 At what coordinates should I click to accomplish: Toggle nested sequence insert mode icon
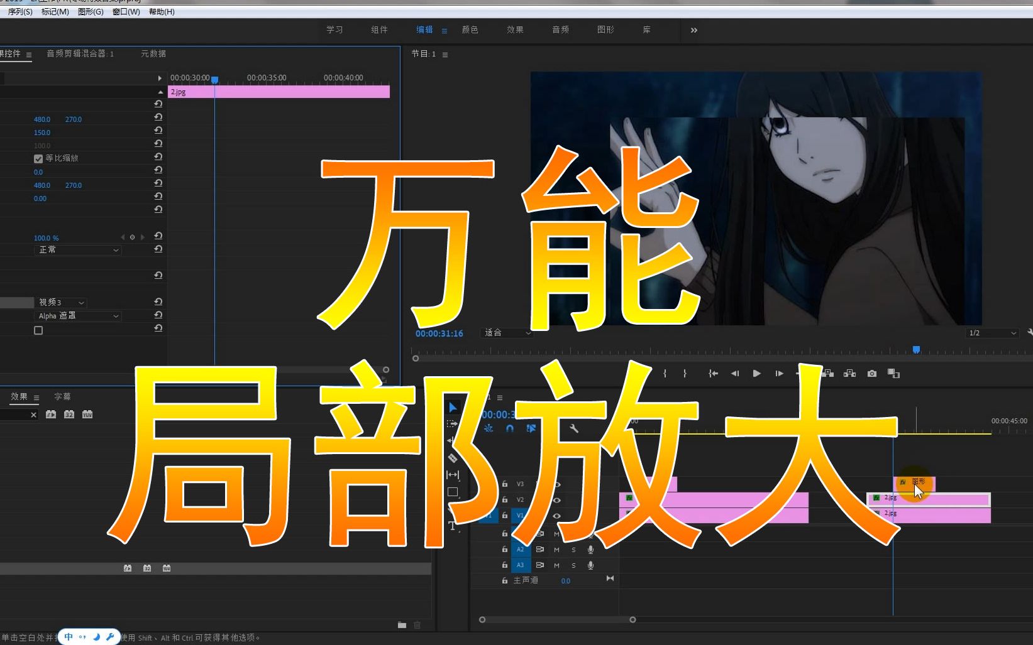(489, 428)
